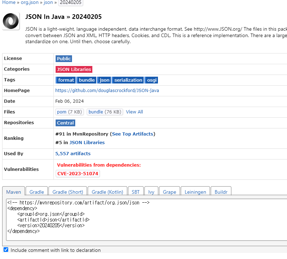Toggle Include comment with link checkbox
The height and width of the screenshot is (259, 287).
pyautogui.click(x=6, y=250)
